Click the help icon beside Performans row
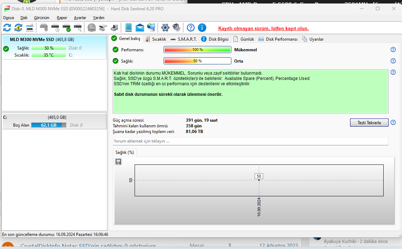 pos(393,50)
